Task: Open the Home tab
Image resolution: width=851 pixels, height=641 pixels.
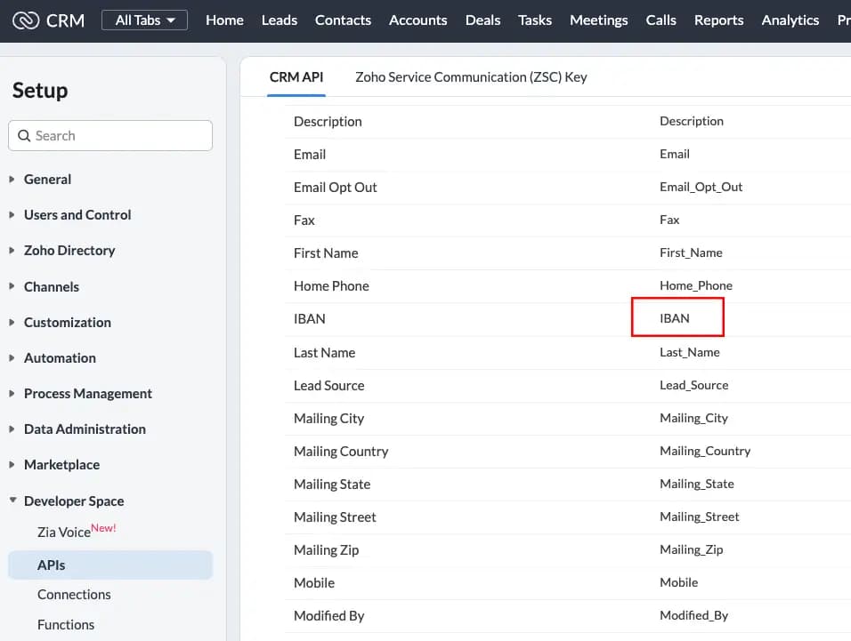Action: 224,20
